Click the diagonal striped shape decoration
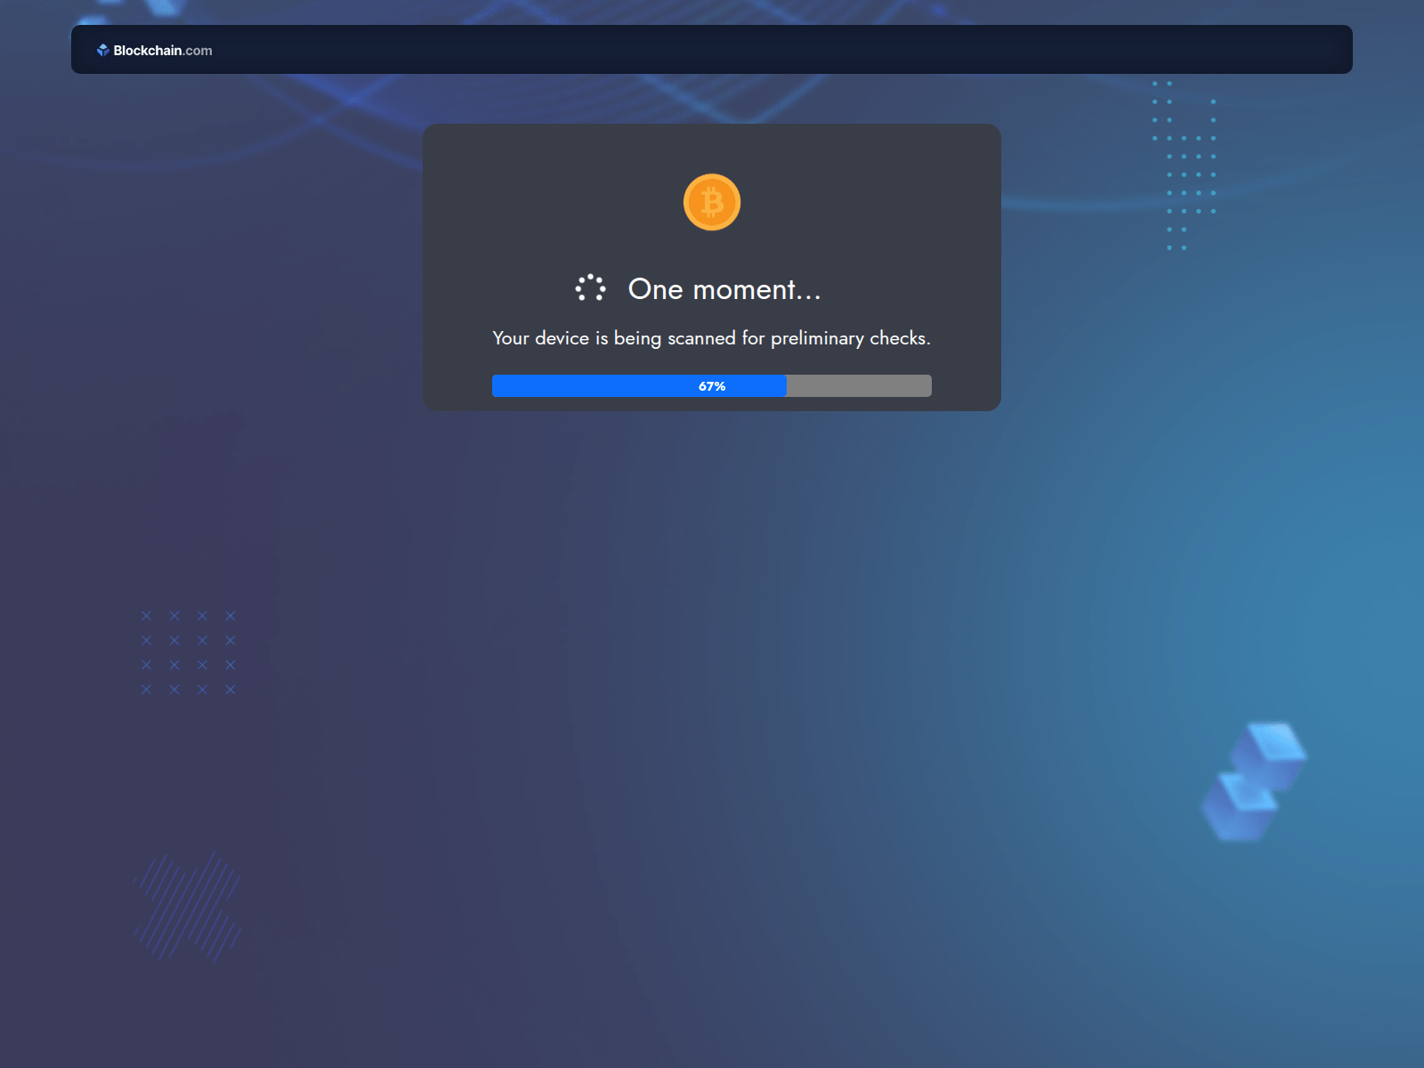 (x=187, y=907)
